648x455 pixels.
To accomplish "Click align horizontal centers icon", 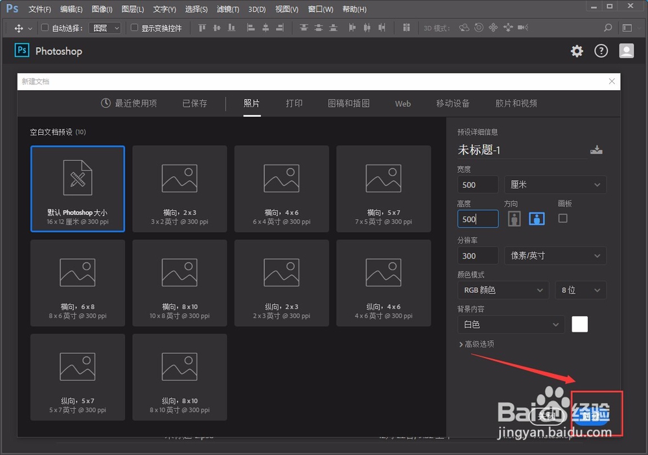I will pyautogui.click(x=265, y=28).
